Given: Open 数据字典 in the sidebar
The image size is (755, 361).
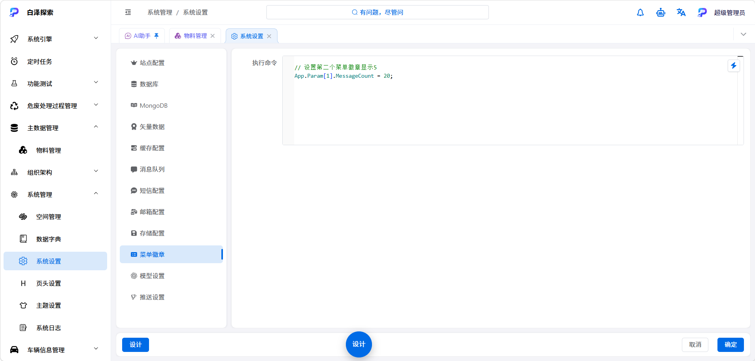Looking at the screenshot, I should (x=55, y=239).
